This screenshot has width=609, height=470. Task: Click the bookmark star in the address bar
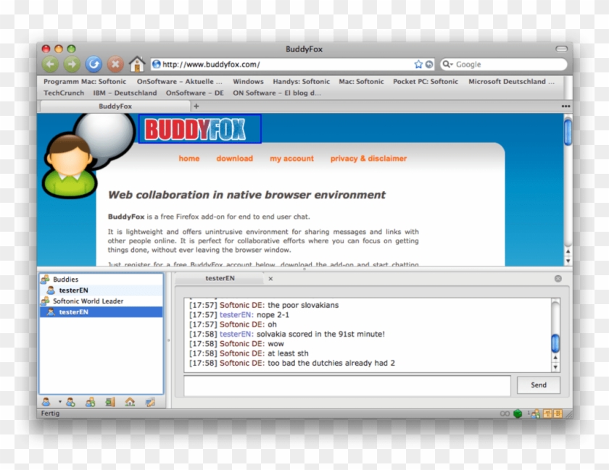coord(419,64)
